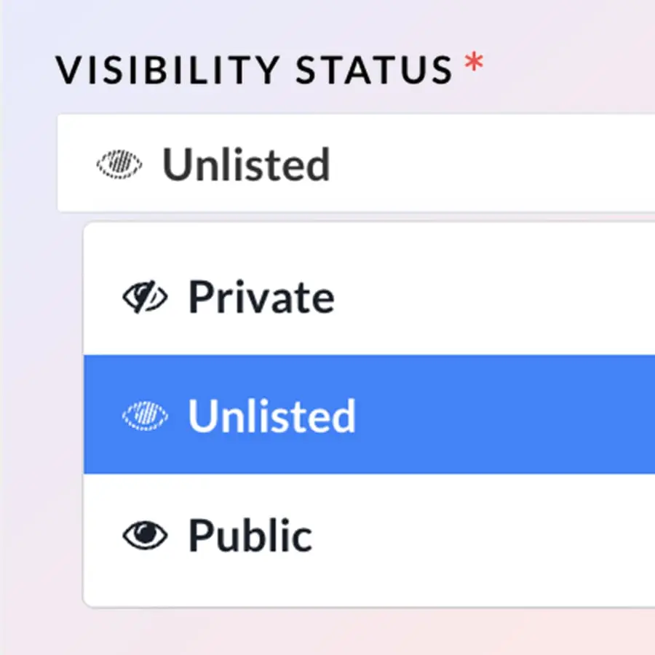Click the word VISIBILITY in the heading
Screen dimensions: 655x655
click(x=167, y=70)
